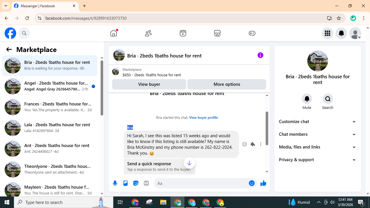The width and height of the screenshot is (370, 208).
Task: Open a new browser tab
Action: point(84,6)
